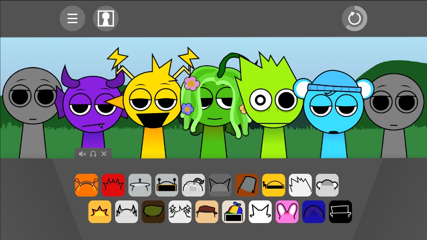Viewport: 427px width, 240px height.
Task: Mute the purple horned character
Action: [x=82, y=154]
